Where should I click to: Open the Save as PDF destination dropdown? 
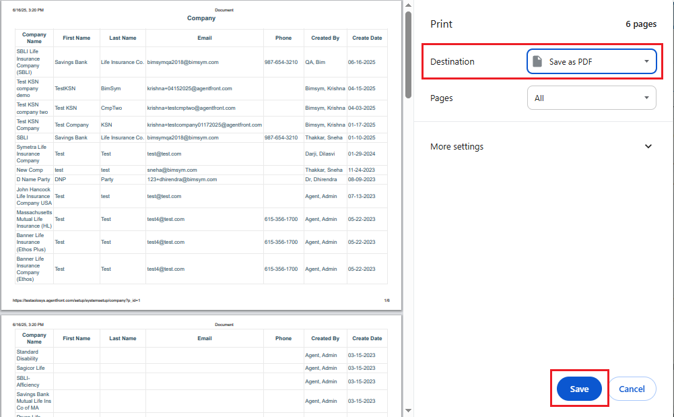(591, 61)
